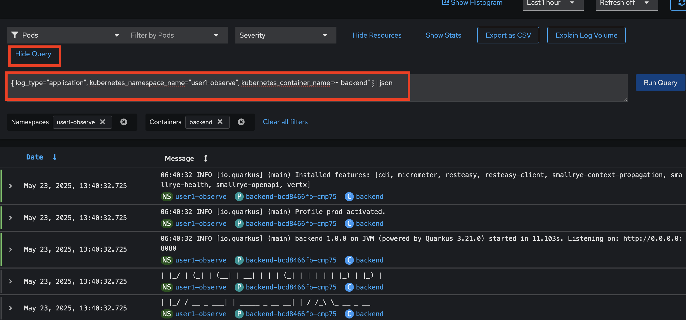Click Hide Resources link
The image size is (686, 320).
(377, 35)
